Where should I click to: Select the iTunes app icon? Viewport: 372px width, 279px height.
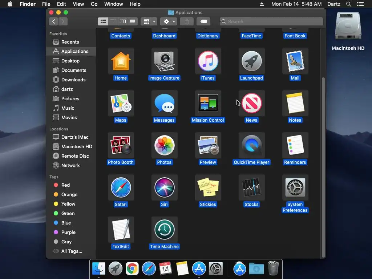[x=208, y=61]
